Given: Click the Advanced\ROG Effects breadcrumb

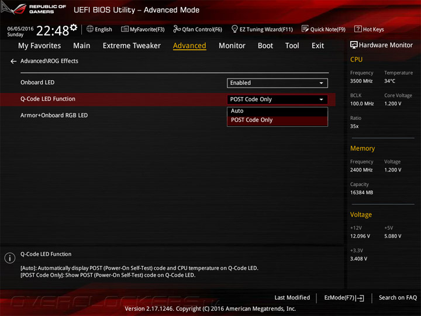Looking at the screenshot, I should pyautogui.click(x=49, y=61).
